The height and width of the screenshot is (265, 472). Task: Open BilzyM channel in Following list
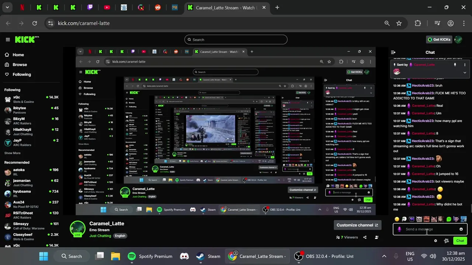(31, 121)
